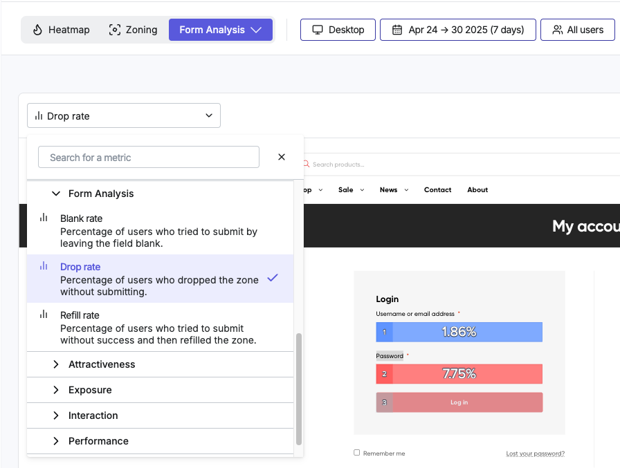Click the Password field label
Screen dimensions: 620x468
pyautogui.click(x=390, y=355)
